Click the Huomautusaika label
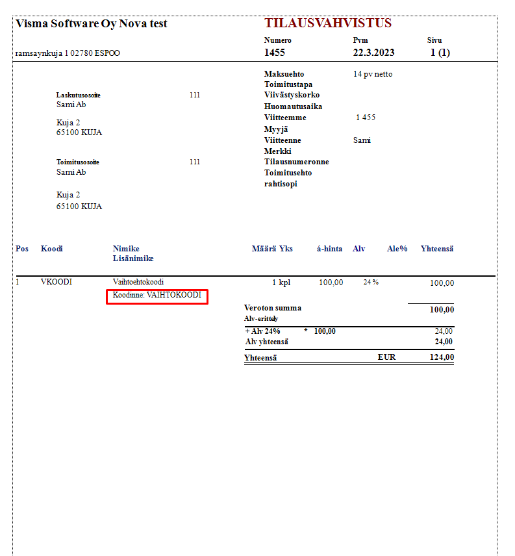 293,107
